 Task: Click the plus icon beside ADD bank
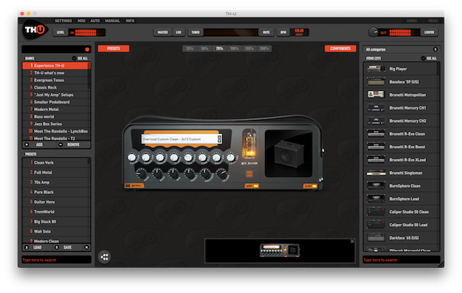pyautogui.click(x=26, y=144)
